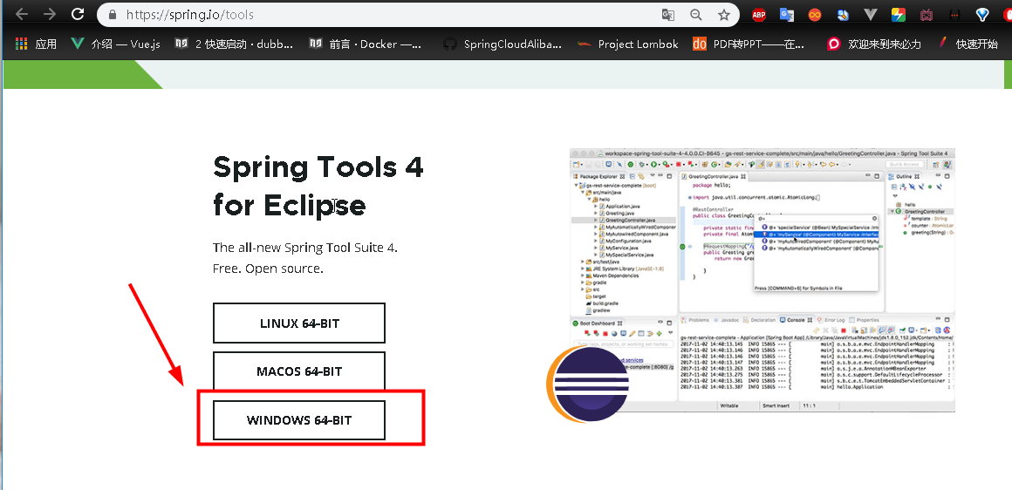This screenshot has width=1012, height=490.
Task: Click the red infinity extension icon
Action: [x=815, y=15]
